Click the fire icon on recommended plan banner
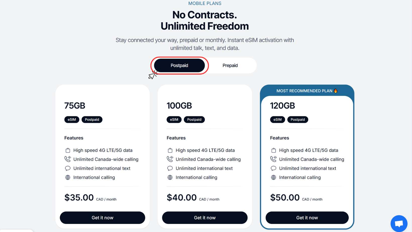Viewport: 412px width, 232px height. [x=336, y=91]
